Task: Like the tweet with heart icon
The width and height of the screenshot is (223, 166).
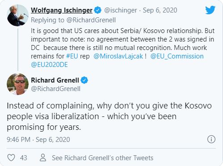Action: pos(11,158)
